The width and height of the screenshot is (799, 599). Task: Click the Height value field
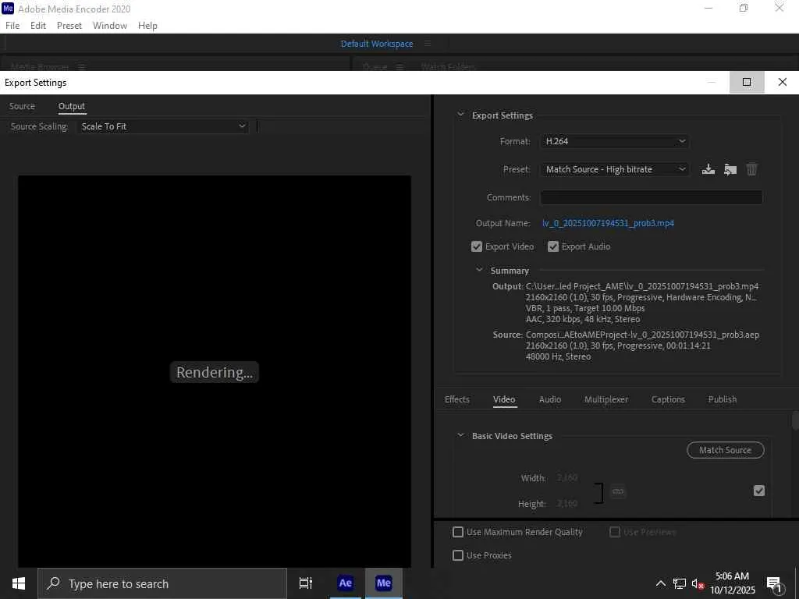[567, 504]
